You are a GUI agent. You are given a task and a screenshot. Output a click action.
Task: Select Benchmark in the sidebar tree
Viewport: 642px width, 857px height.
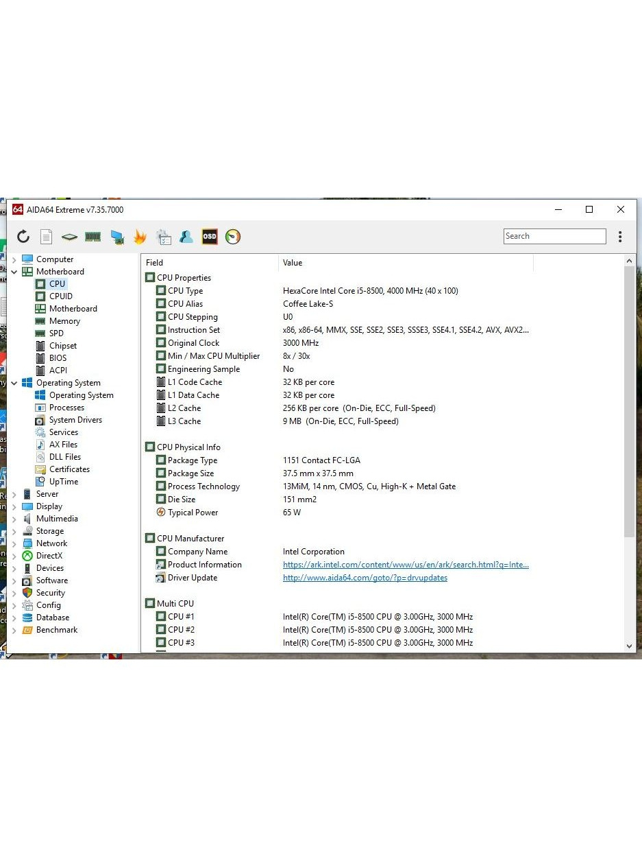pos(56,630)
